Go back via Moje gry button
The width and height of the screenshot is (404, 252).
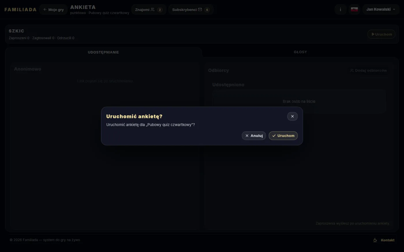53,10
